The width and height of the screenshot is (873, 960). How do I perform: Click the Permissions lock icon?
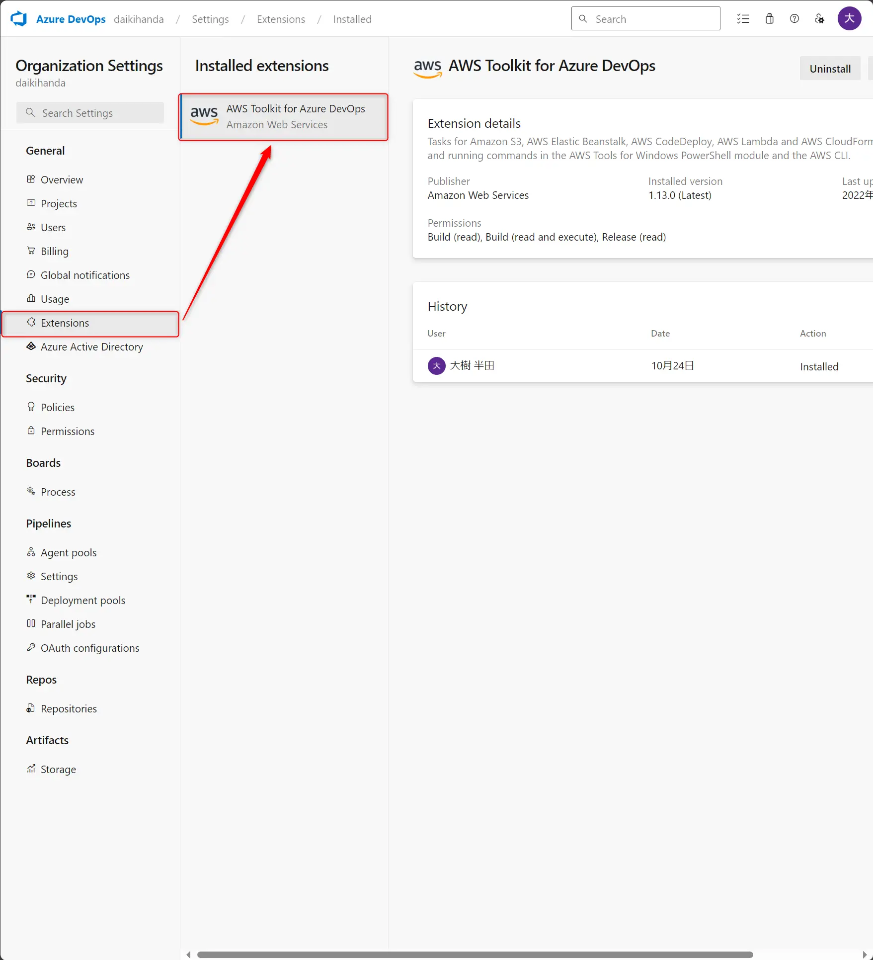click(x=31, y=431)
